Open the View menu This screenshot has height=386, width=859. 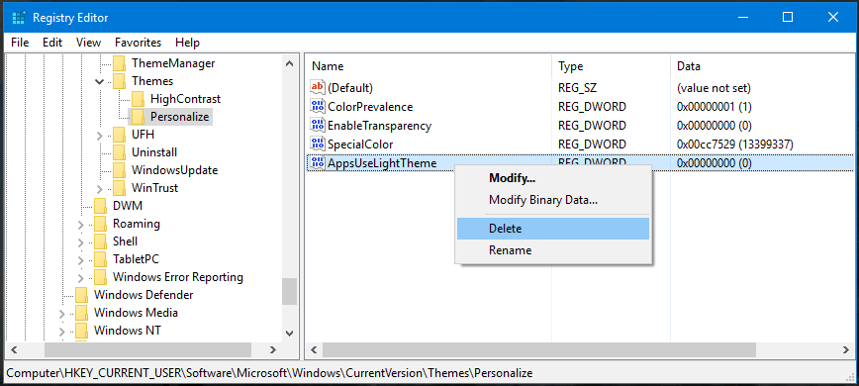(x=88, y=43)
